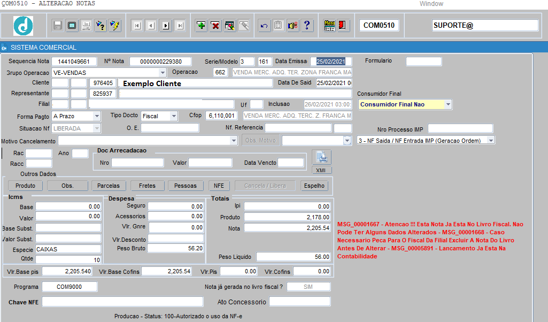The height and width of the screenshot is (322, 548).
Task: Expand the NF Saida / NF Entrada IMP dropdown
Action: coord(491,141)
